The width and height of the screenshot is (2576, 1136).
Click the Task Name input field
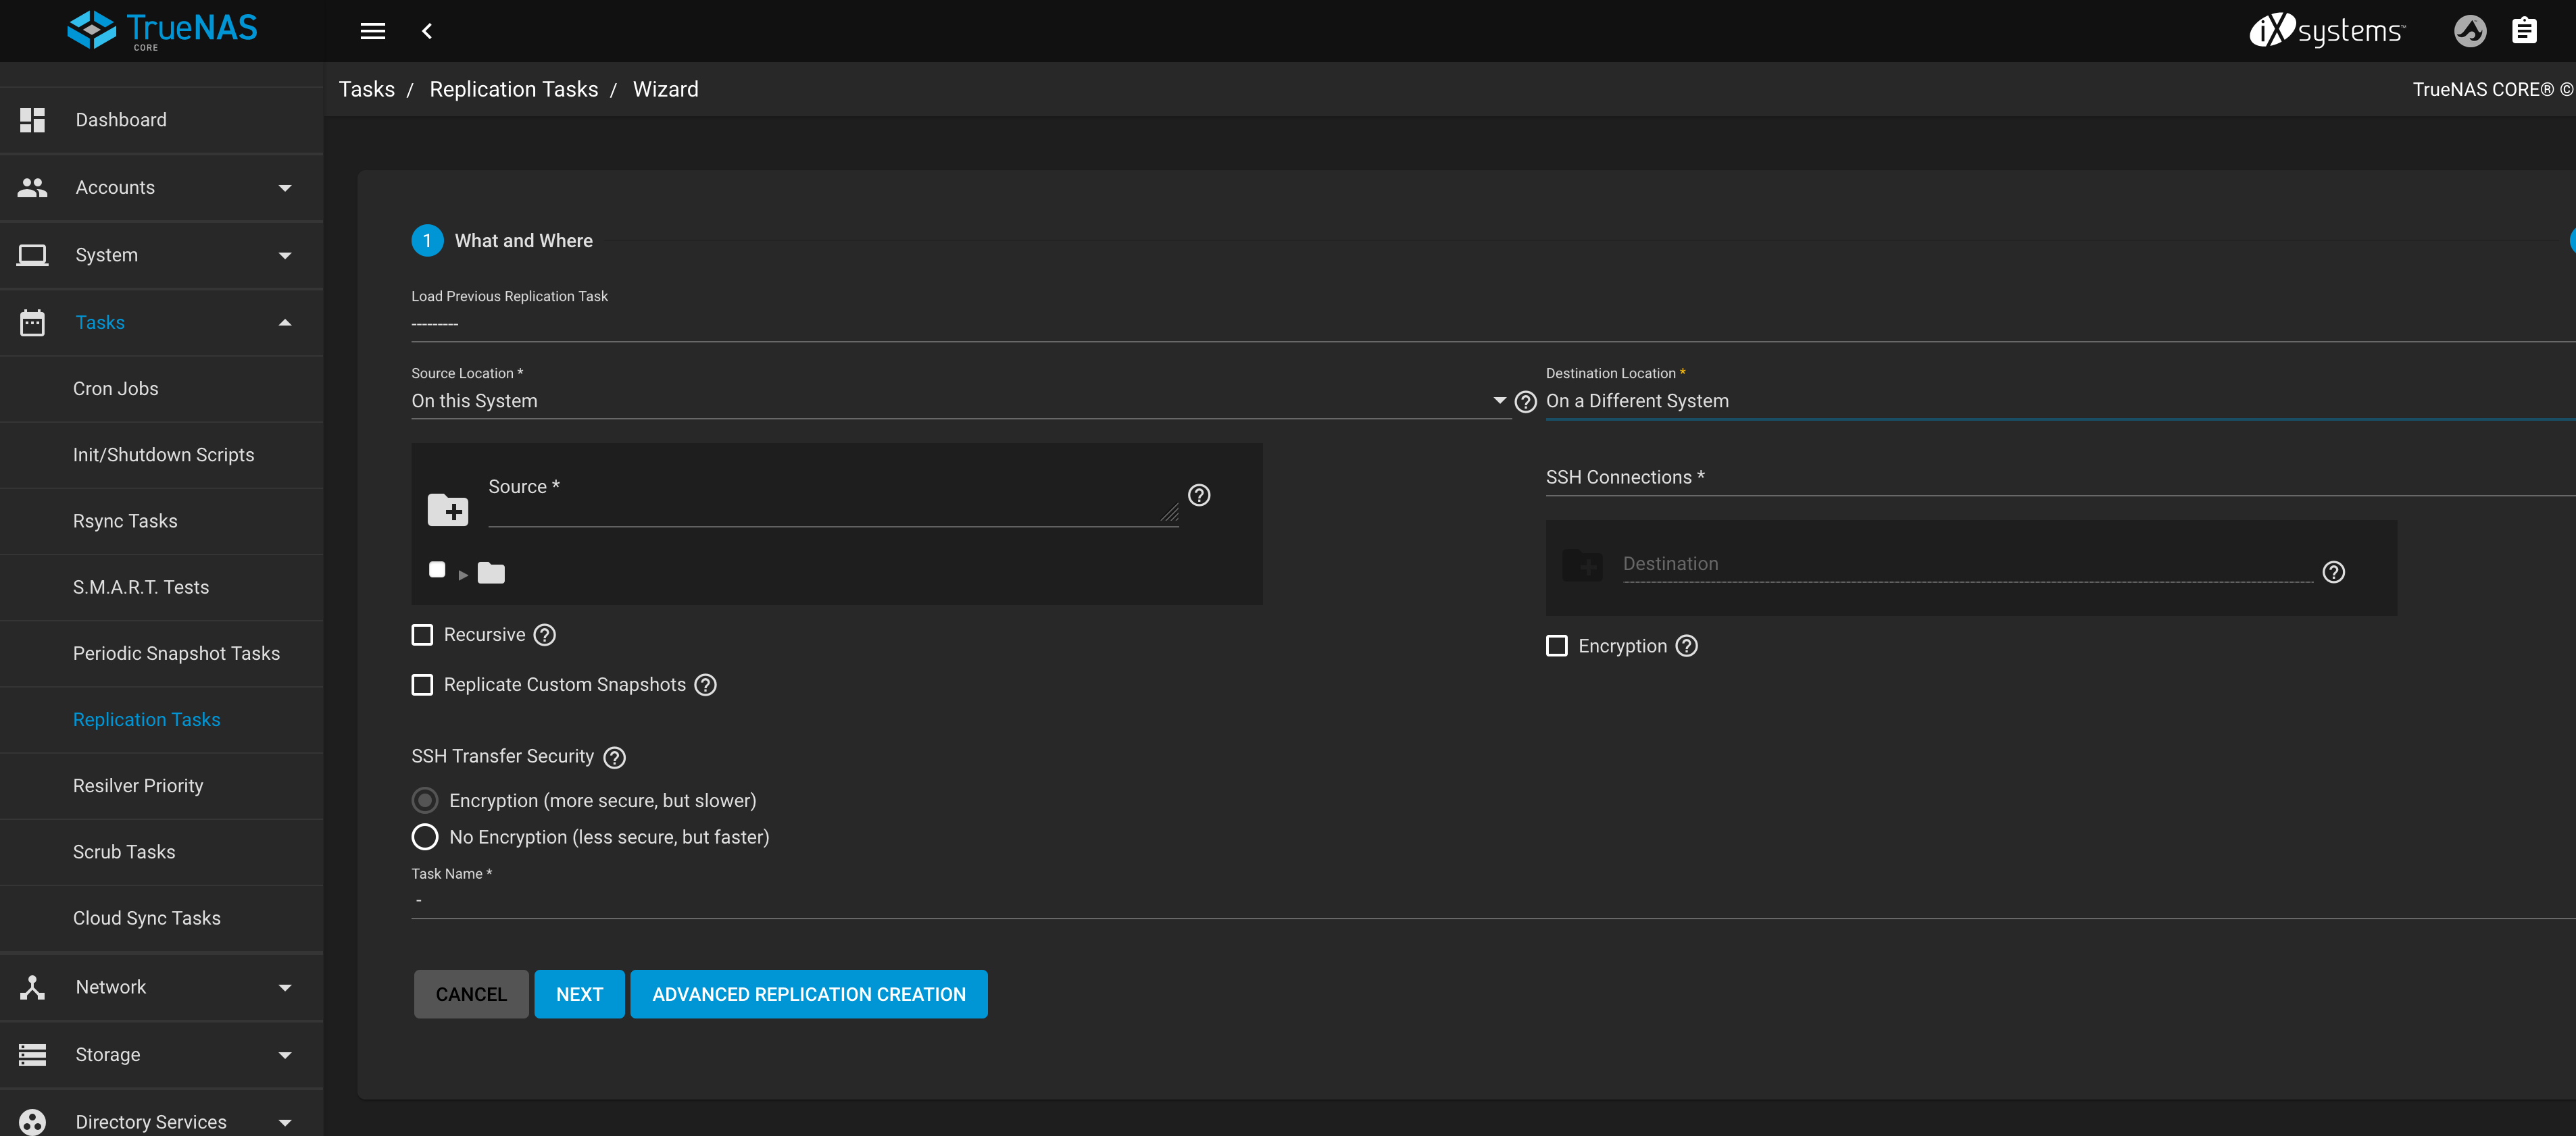click(x=1400, y=901)
